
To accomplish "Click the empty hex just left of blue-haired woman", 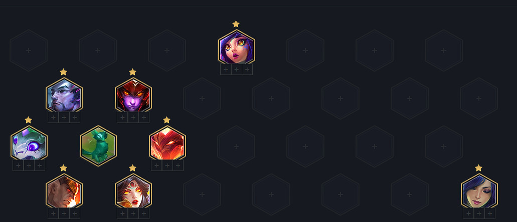I will [410, 194].
